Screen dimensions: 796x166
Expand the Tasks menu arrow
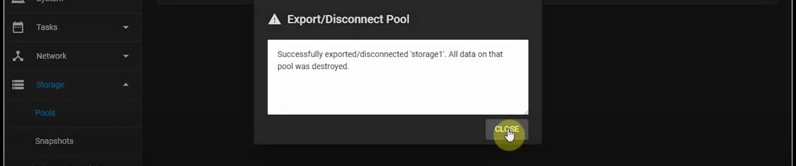tap(126, 27)
